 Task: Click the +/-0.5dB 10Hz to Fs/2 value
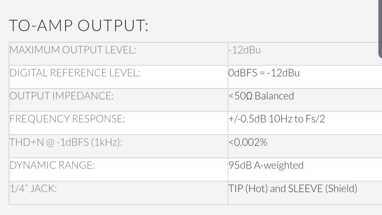(x=277, y=119)
